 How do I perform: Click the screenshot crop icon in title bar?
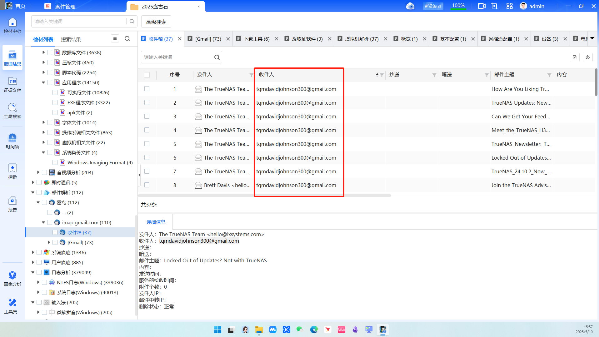[x=494, y=6]
